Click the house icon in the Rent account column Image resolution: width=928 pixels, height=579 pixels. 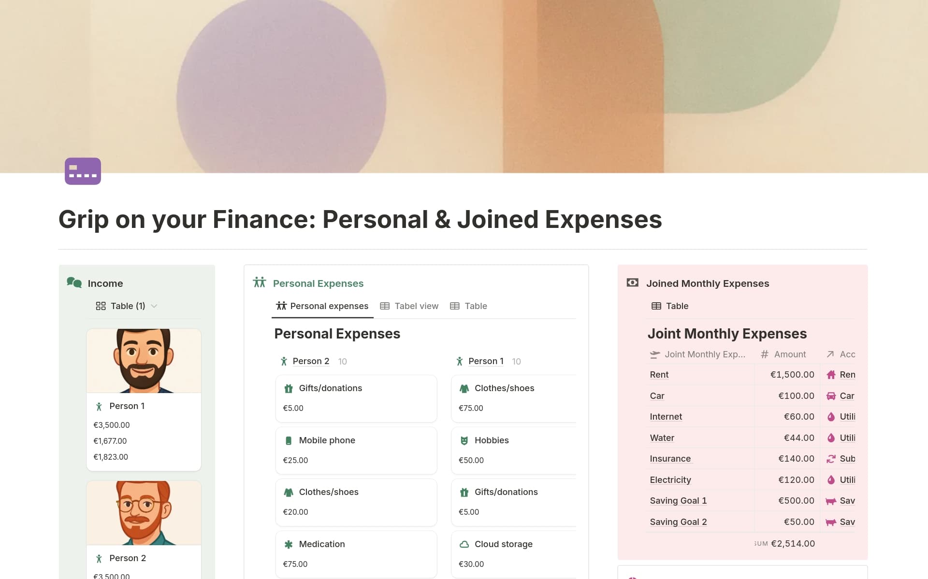pos(831,375)
